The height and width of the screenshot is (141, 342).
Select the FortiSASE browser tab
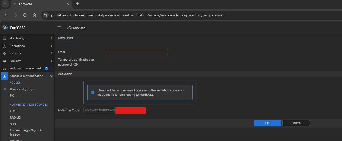pos(41,4)
